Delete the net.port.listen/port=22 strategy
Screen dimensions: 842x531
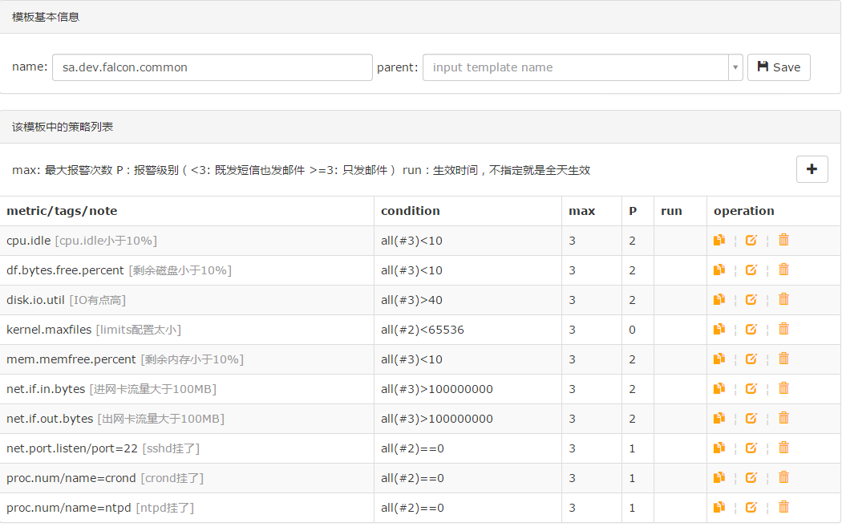tap(784, 448)
